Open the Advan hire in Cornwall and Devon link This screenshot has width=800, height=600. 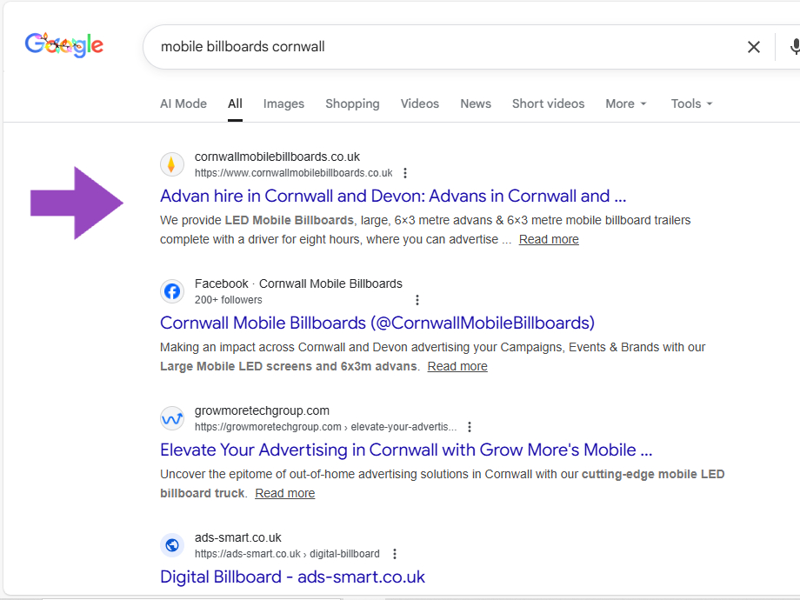(393, 196)
